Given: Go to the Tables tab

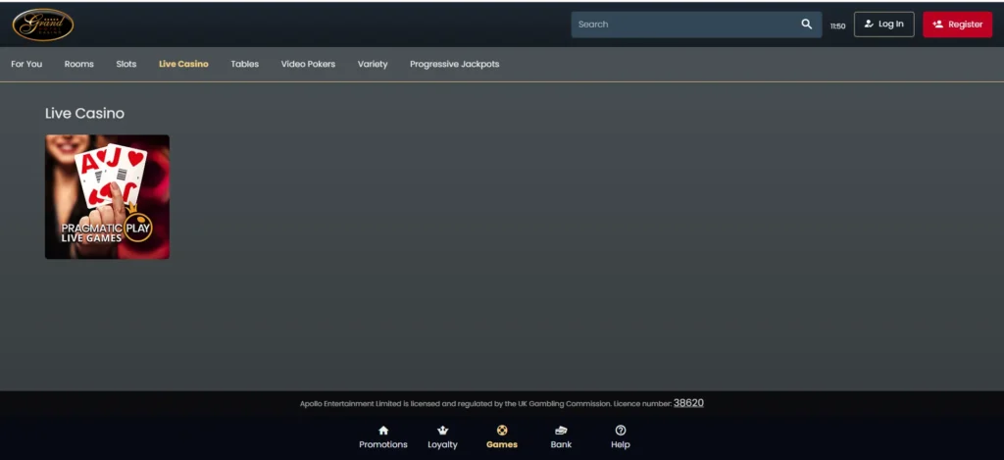Looking at the screenshot, I should tap(244, 64).
